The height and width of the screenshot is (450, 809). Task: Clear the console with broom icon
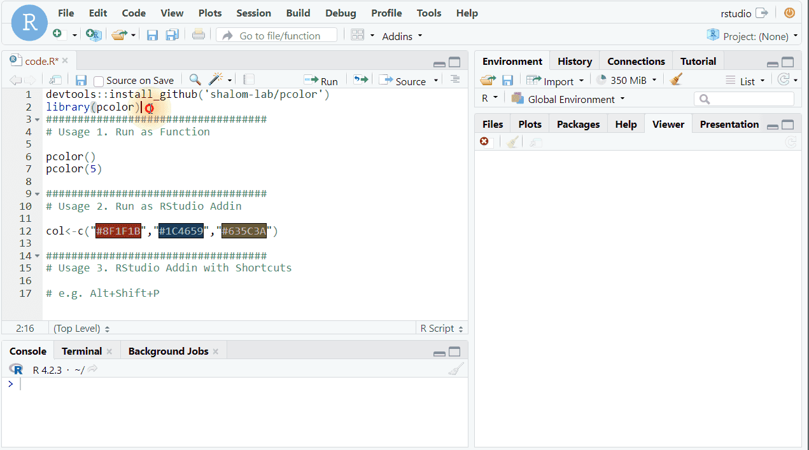point(456,369)
